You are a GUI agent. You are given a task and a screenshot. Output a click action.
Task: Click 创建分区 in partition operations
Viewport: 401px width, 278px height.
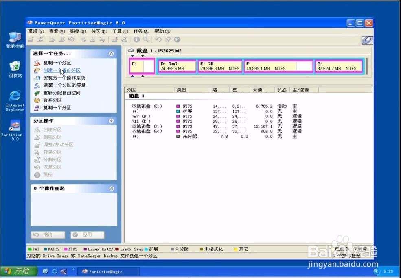coord(53,129)
